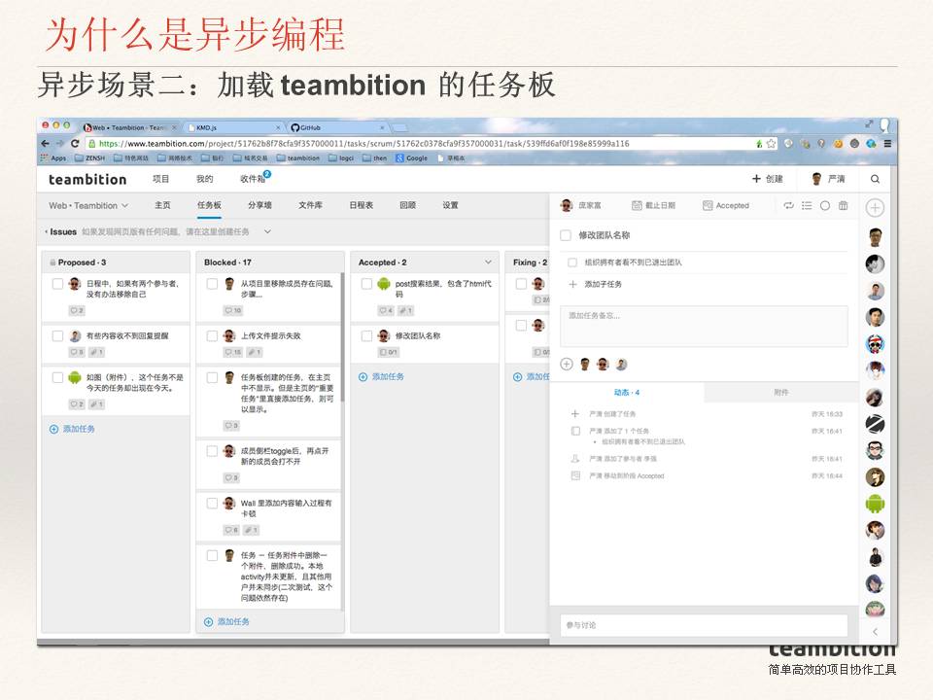Check the subtask 组织拥有者看不到已退出团队 checkbox
Image resolution: width=933 pixels, height=700 pixels.
(x=572, y=262)
